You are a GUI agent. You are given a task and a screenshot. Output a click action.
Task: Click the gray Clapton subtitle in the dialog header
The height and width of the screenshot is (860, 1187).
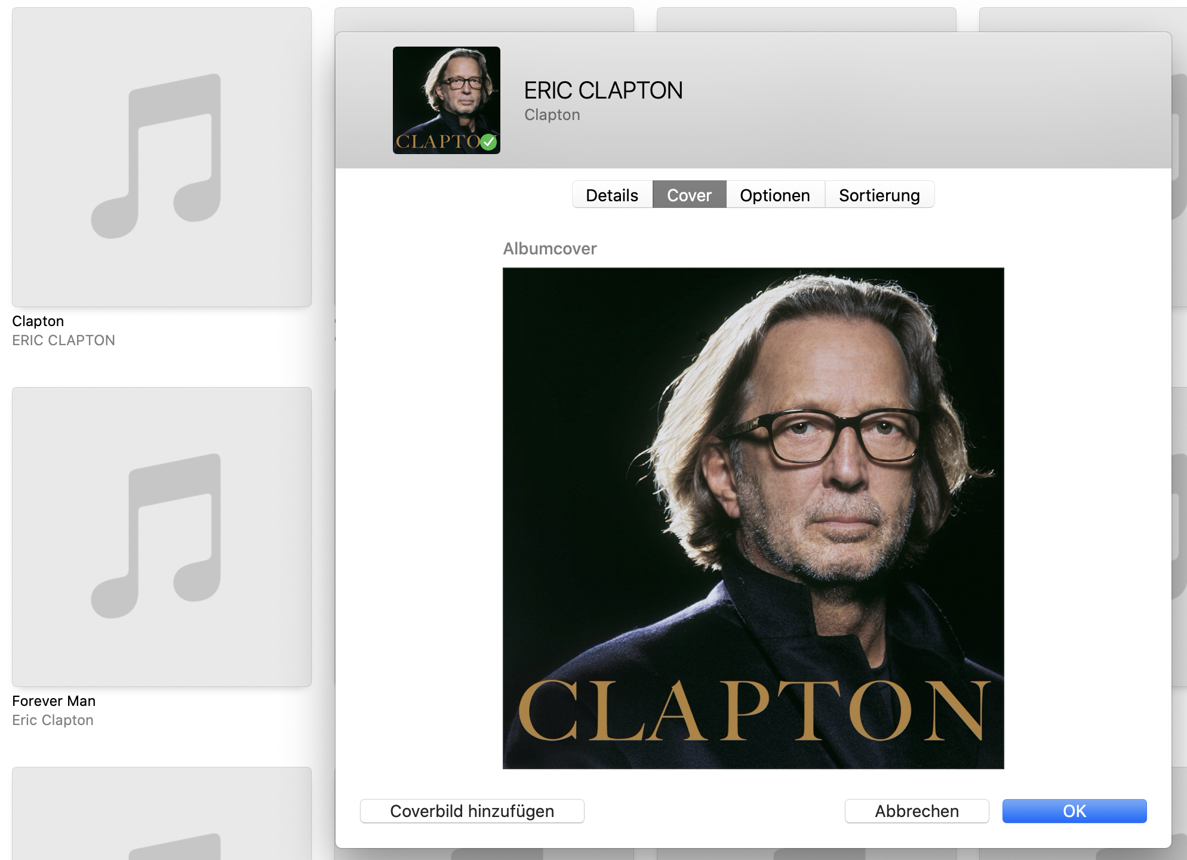pos(552,115)
